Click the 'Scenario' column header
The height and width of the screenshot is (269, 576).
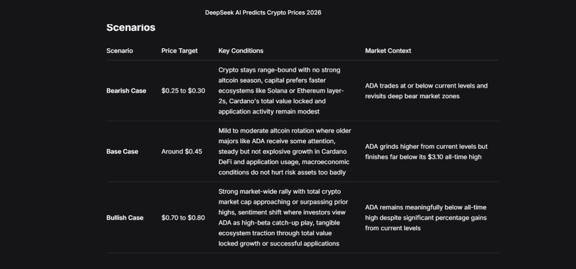click(120, 51)
